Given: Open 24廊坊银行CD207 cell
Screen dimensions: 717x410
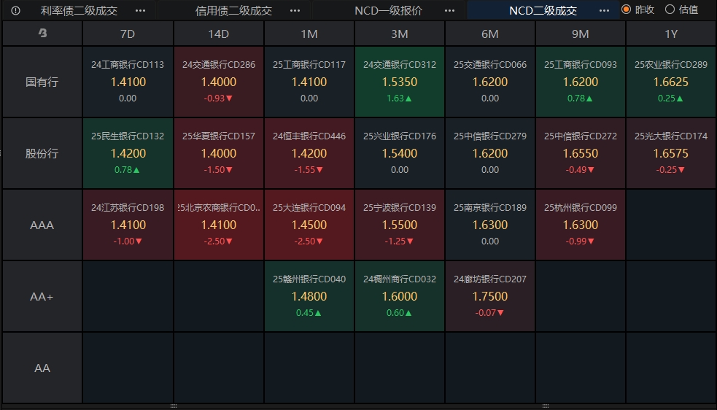Looking at the screenshot, I should [490, 296].
